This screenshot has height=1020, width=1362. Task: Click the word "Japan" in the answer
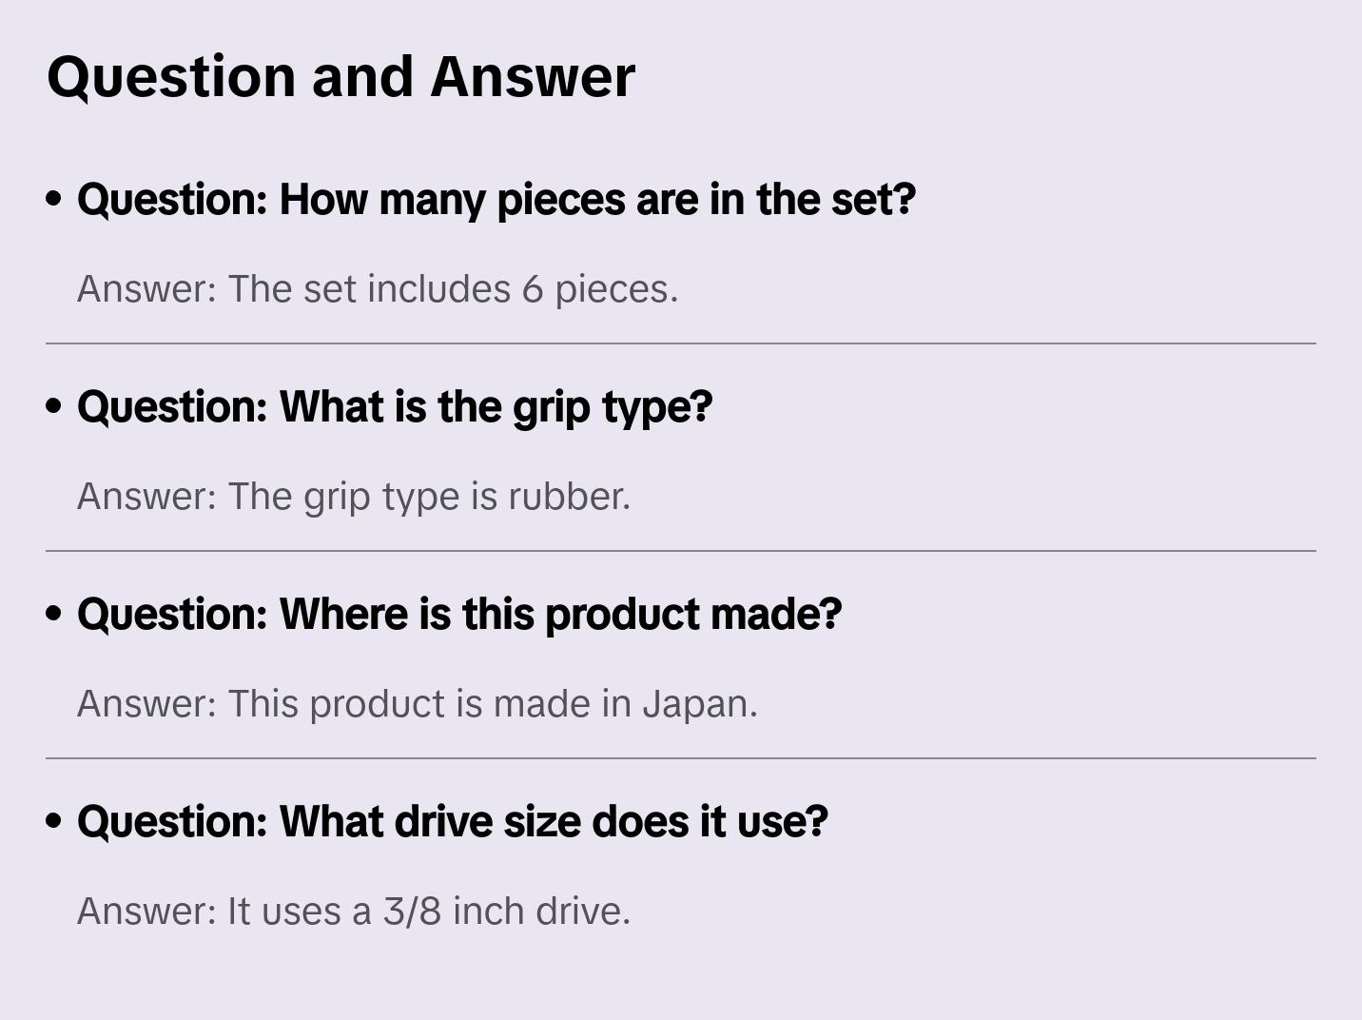[697, 704]
